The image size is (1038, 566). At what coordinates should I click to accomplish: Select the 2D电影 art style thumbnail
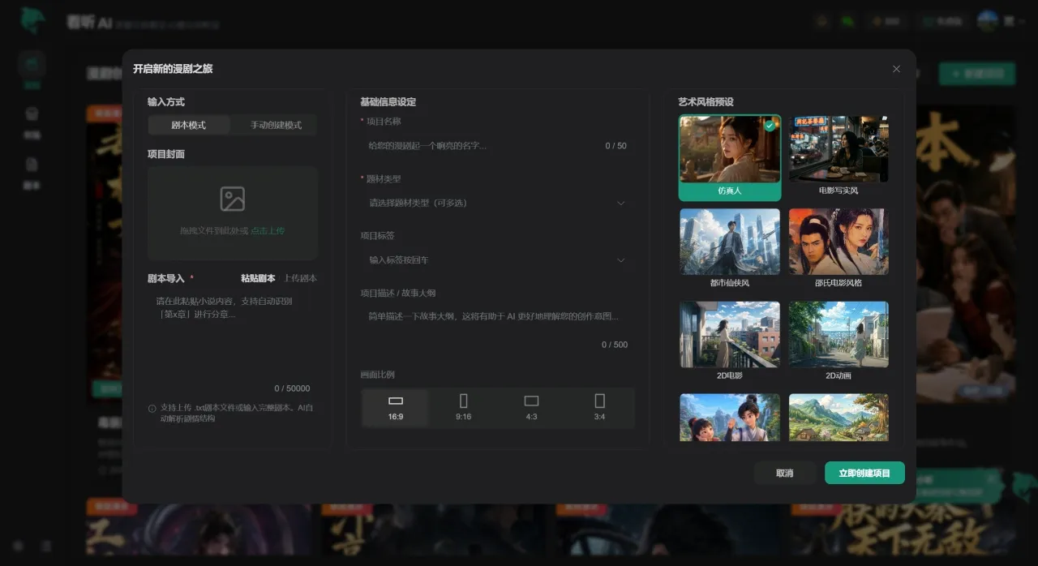pyautogui.click(x=730, y=335)
